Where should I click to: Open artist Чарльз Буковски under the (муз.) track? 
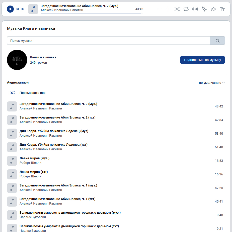33,217
